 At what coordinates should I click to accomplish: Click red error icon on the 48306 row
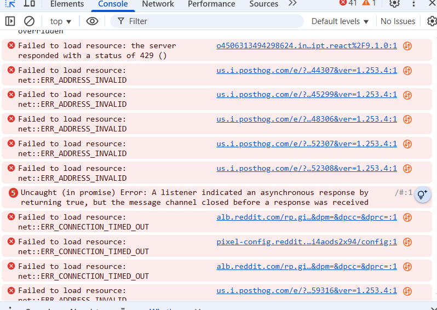pyautogui.click(x=11, y=119)
